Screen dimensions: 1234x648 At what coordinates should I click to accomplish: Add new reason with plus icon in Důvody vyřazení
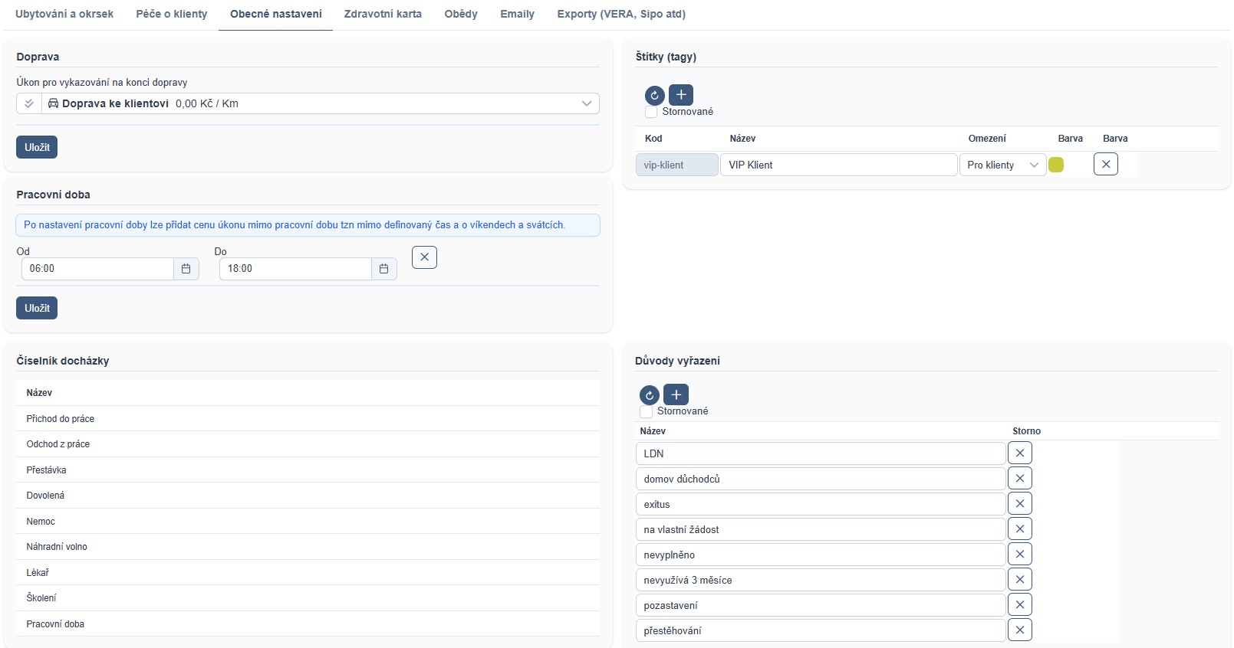point(676,394)
